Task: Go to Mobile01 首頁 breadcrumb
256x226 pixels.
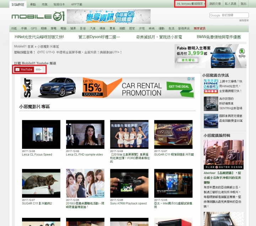Action: tap(24, 46)
